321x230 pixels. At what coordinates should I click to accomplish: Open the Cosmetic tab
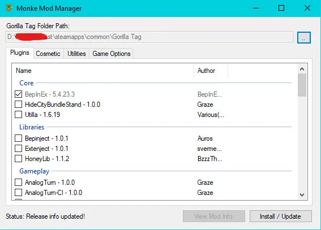click(x=48, y=54)
